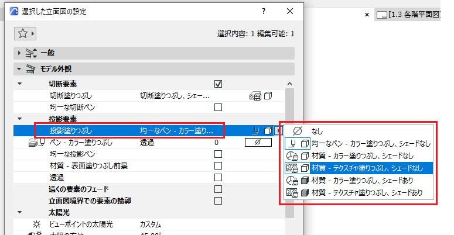
Task: Expand the 一般 section
Action: pos(19,53)
